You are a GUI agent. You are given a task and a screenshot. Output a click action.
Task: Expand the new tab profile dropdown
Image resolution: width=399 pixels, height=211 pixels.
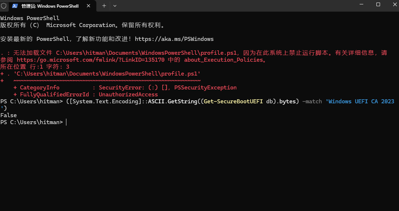pos(115,6)
